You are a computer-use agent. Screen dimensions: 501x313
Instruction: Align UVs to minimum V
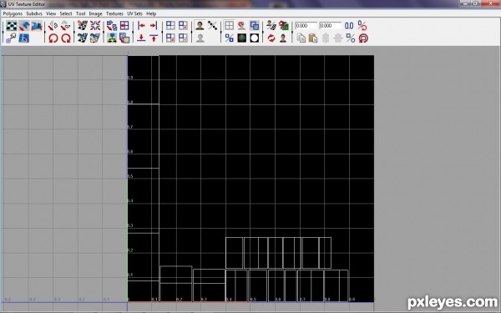(x=141, y=38)
